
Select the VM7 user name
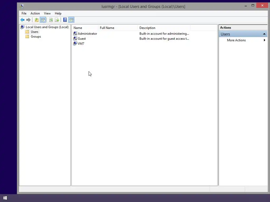pyautogui.click(x=81, y=43)
